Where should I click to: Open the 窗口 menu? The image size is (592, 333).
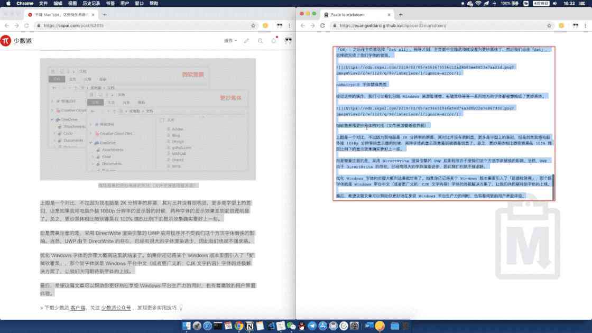140,3
